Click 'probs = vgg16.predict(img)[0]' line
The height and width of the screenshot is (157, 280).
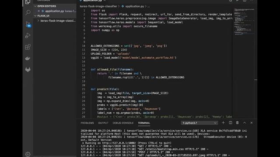(x=120, y=105)
